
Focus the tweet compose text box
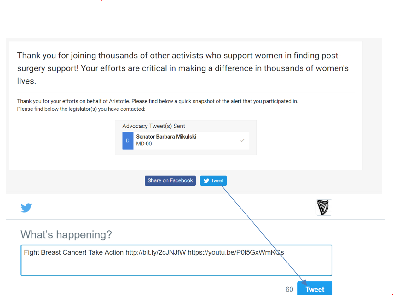(176, 260)
